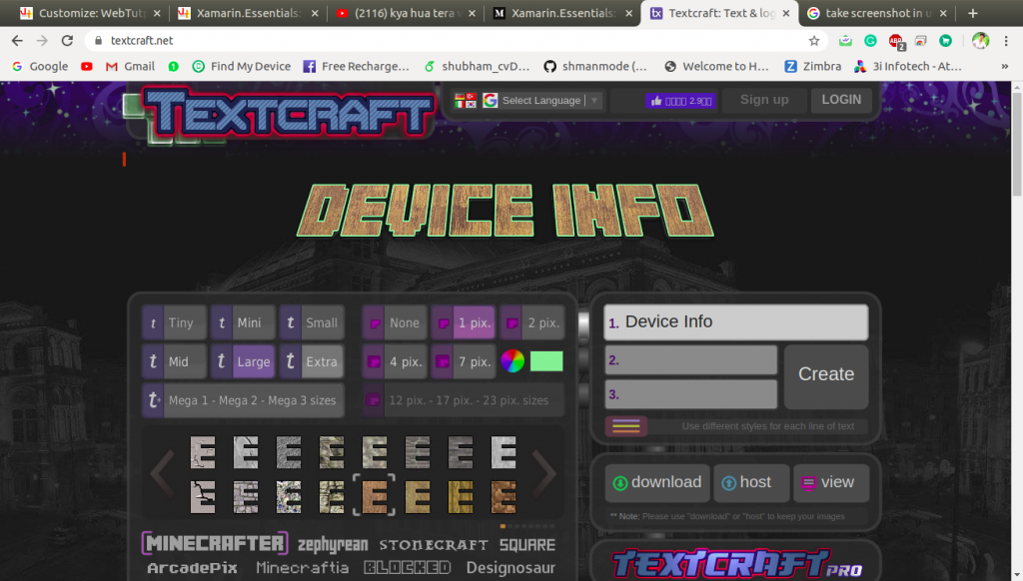
Task: Open the AdBlock extension icon
Action: click(896, 41)
